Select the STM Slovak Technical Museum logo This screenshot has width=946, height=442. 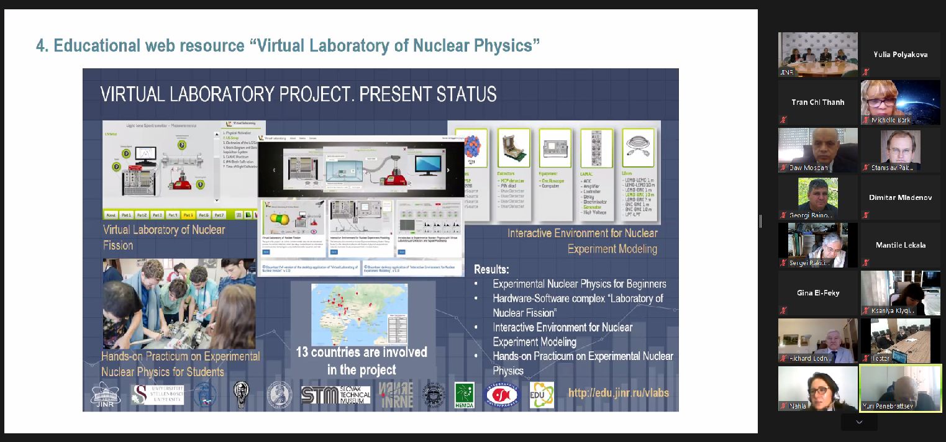click(x=335, y=395)
